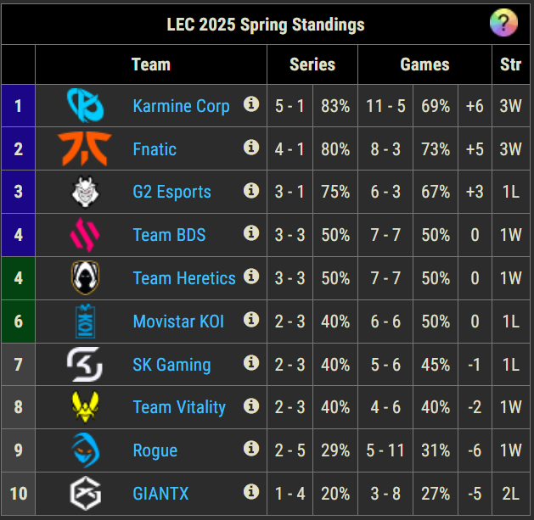Viewport: 534px width, 520px height.
Task: Click the SK Gaming logo
Action: 85,364
